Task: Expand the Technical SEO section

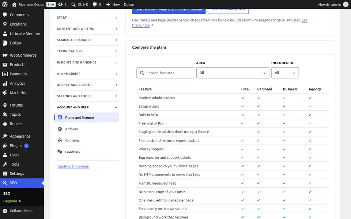Action: coord(87,51)
